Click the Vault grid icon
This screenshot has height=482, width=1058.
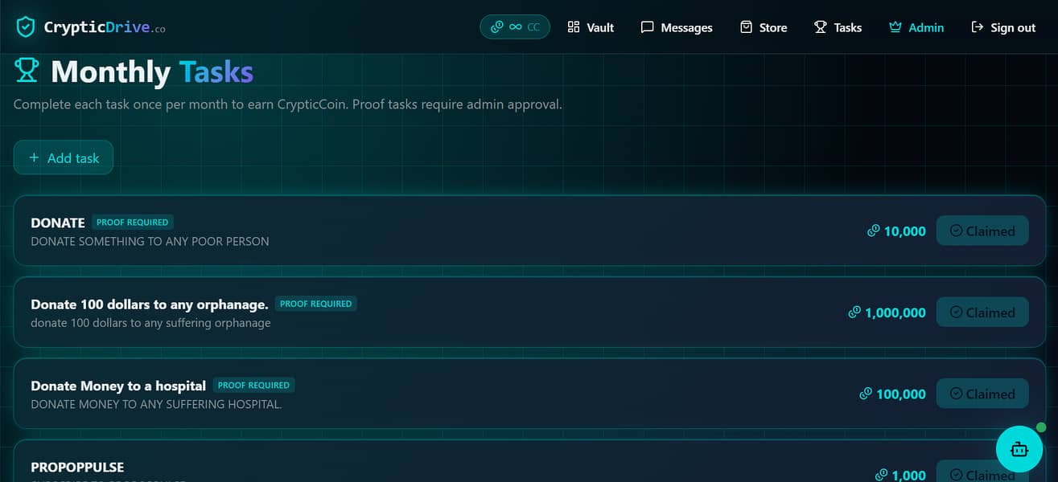click(x=574, y=27)
